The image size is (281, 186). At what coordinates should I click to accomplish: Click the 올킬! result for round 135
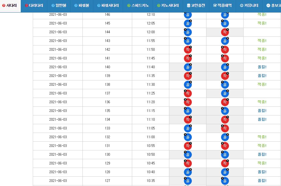coord(262,111)
